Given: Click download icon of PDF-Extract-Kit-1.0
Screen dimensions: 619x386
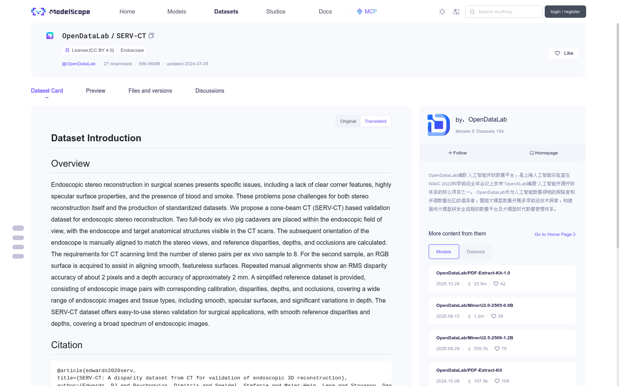Looking at the screenshot, I should pos(469,284).
